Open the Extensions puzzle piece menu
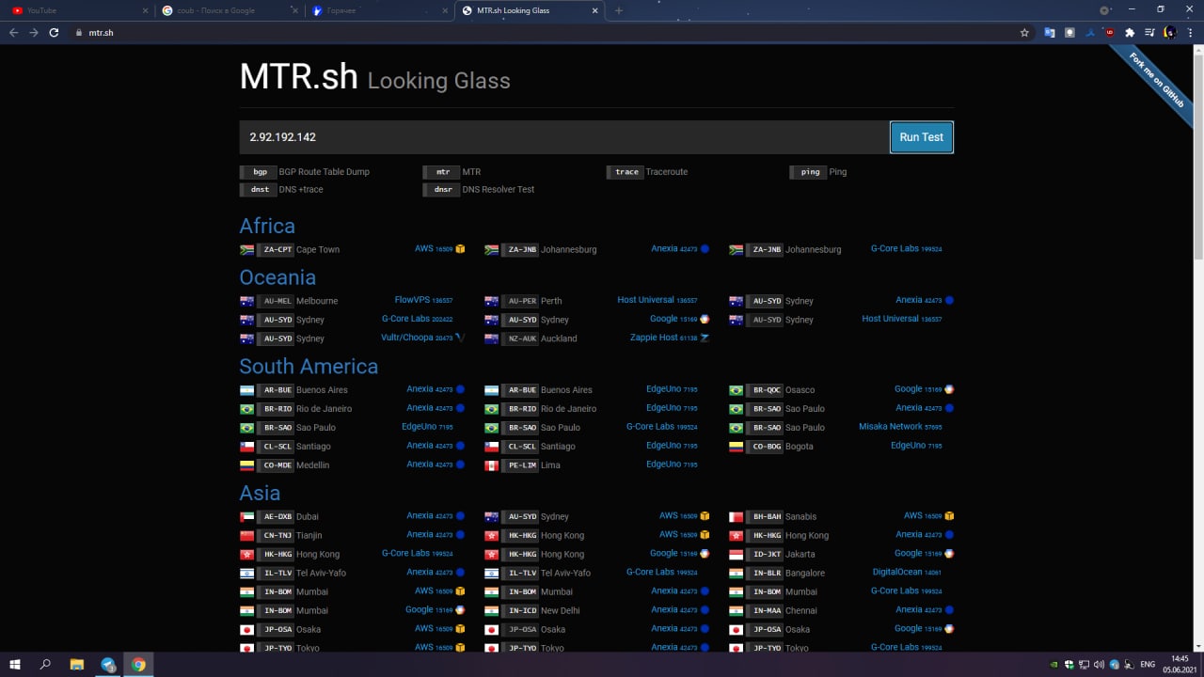The image size is (1204, 677). point(1130,32)
